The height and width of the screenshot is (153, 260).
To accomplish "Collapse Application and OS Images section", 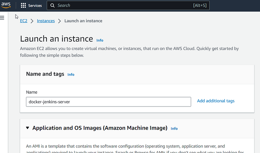I will coord(28,128).
